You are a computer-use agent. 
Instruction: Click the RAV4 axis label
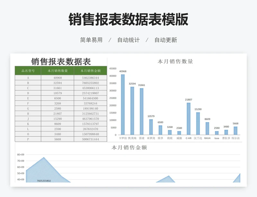pyautogui.click(x=207, y=138)
